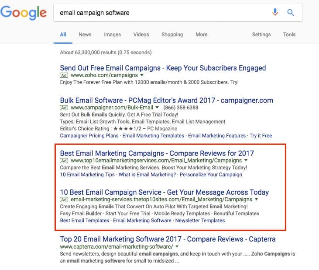
Task: Click the magnifying glass search icon
Action: click(291, 13)
